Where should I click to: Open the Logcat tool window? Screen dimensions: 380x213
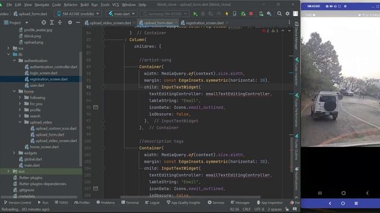click(x=152, y=202)
